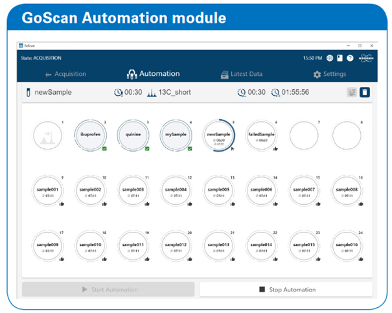The width and height of the screenshot is (392, 313).
Task: Click the greyed sample list icon
Action: [352, 92]
